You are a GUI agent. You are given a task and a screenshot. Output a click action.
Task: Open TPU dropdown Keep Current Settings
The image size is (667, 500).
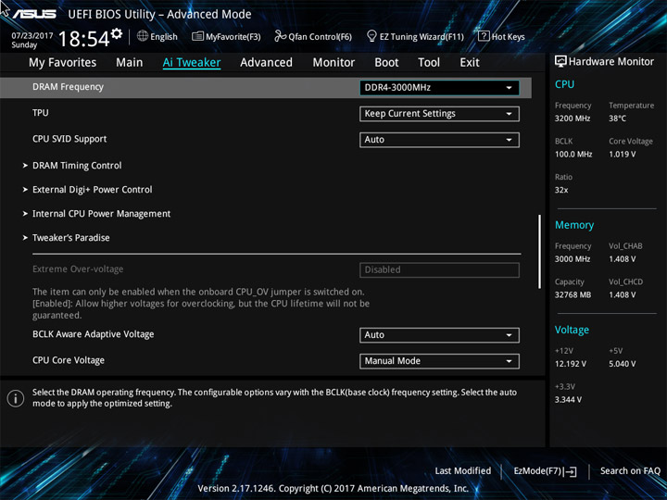pyautogui.click(x=439, y=114)
